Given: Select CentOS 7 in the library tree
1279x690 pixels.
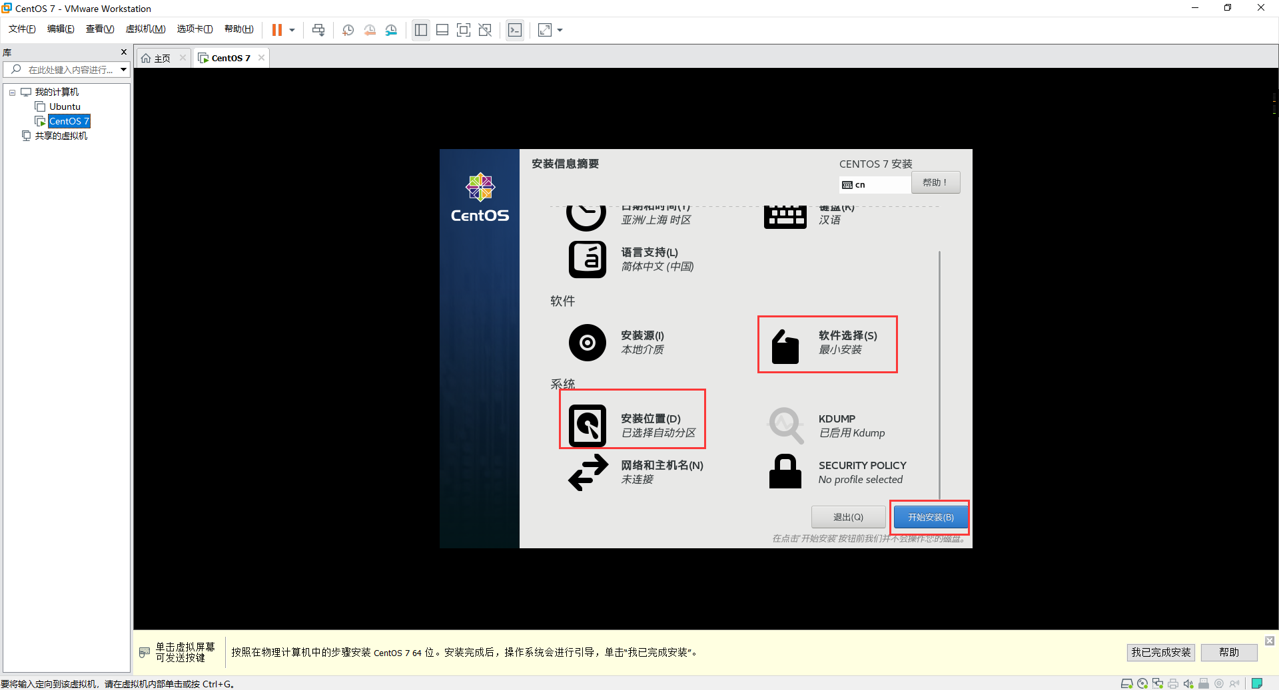Looking at the screenshot, I should 69,121.
